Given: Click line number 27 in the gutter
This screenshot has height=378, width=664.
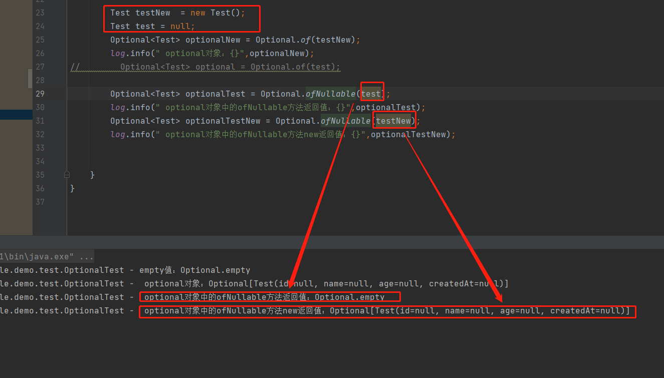Looking at the screenshot, I should pos(40,67).
